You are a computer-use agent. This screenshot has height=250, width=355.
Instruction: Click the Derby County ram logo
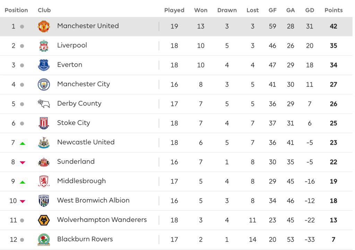pyautogui.click(x=44, y=104)
